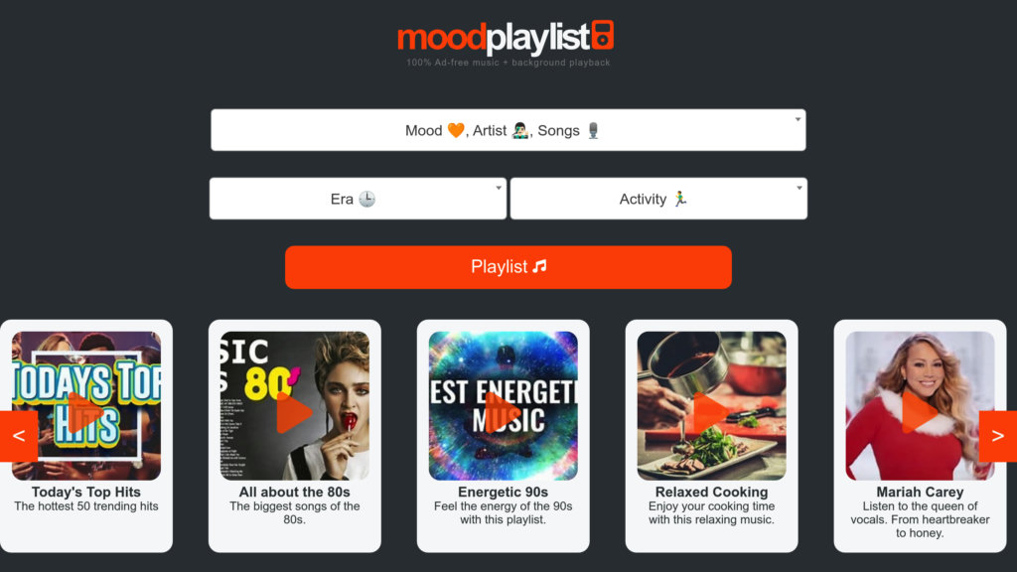Go to next carousel slide arrow
Screen dimensions: 1017x572
pyautogui.click(x=997, y=436)
